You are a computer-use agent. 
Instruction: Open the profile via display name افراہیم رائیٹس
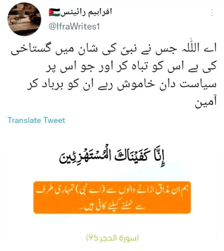point(86,12)
